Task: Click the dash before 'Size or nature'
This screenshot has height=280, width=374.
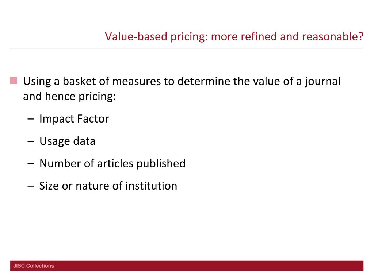Action: tap(31, 186)
